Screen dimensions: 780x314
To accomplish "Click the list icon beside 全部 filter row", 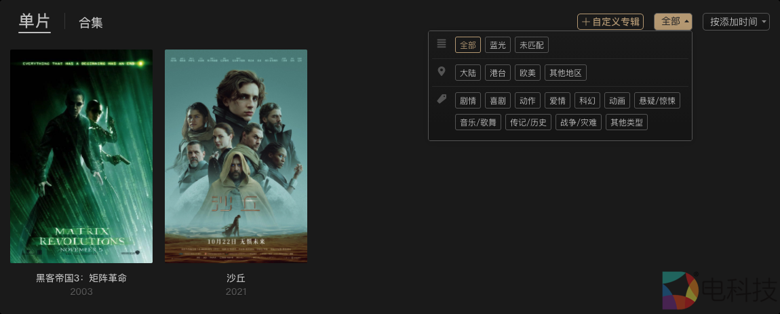I will (x=442, y=44).
